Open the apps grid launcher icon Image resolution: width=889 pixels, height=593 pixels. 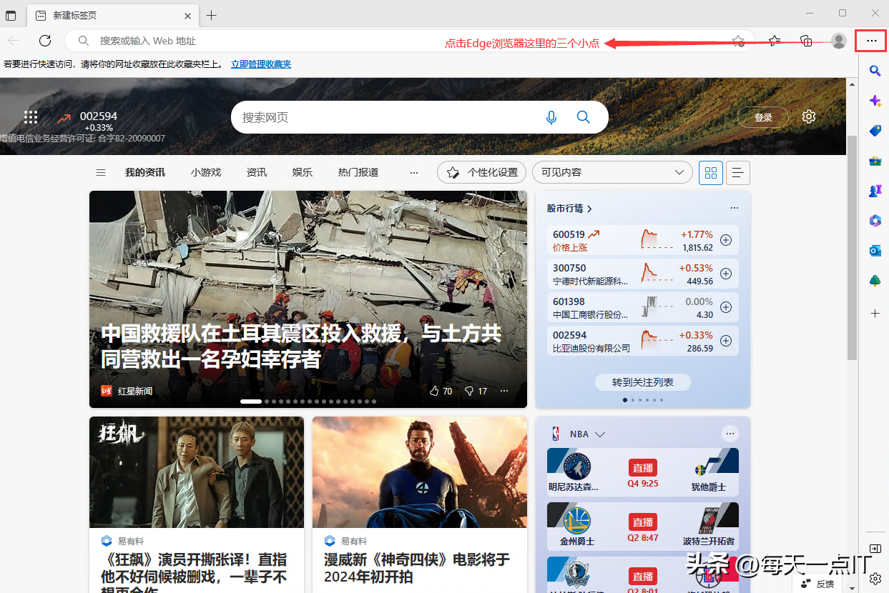(31, 117)
